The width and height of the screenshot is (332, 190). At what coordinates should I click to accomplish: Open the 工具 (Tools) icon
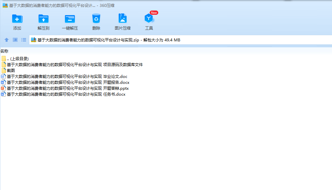pos(149,18)
